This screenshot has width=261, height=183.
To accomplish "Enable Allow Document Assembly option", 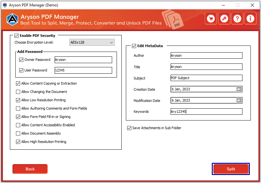I will tap(18, 133).
